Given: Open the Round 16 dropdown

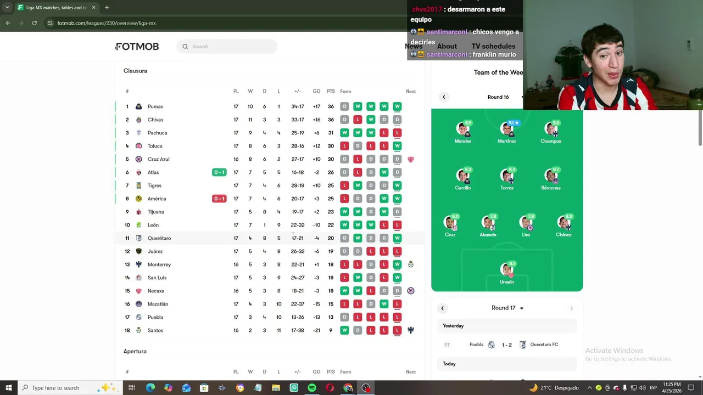Looking at the screenshot, I should [x=505, y=97].
